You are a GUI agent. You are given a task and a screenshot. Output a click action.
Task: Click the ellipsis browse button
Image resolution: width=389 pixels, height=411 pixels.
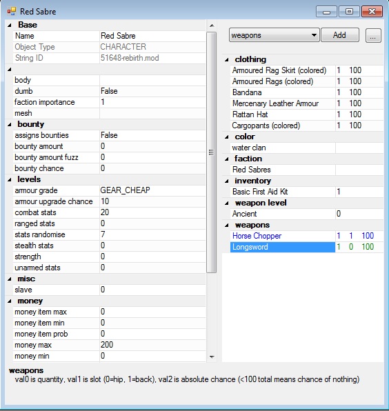point(373,36)
